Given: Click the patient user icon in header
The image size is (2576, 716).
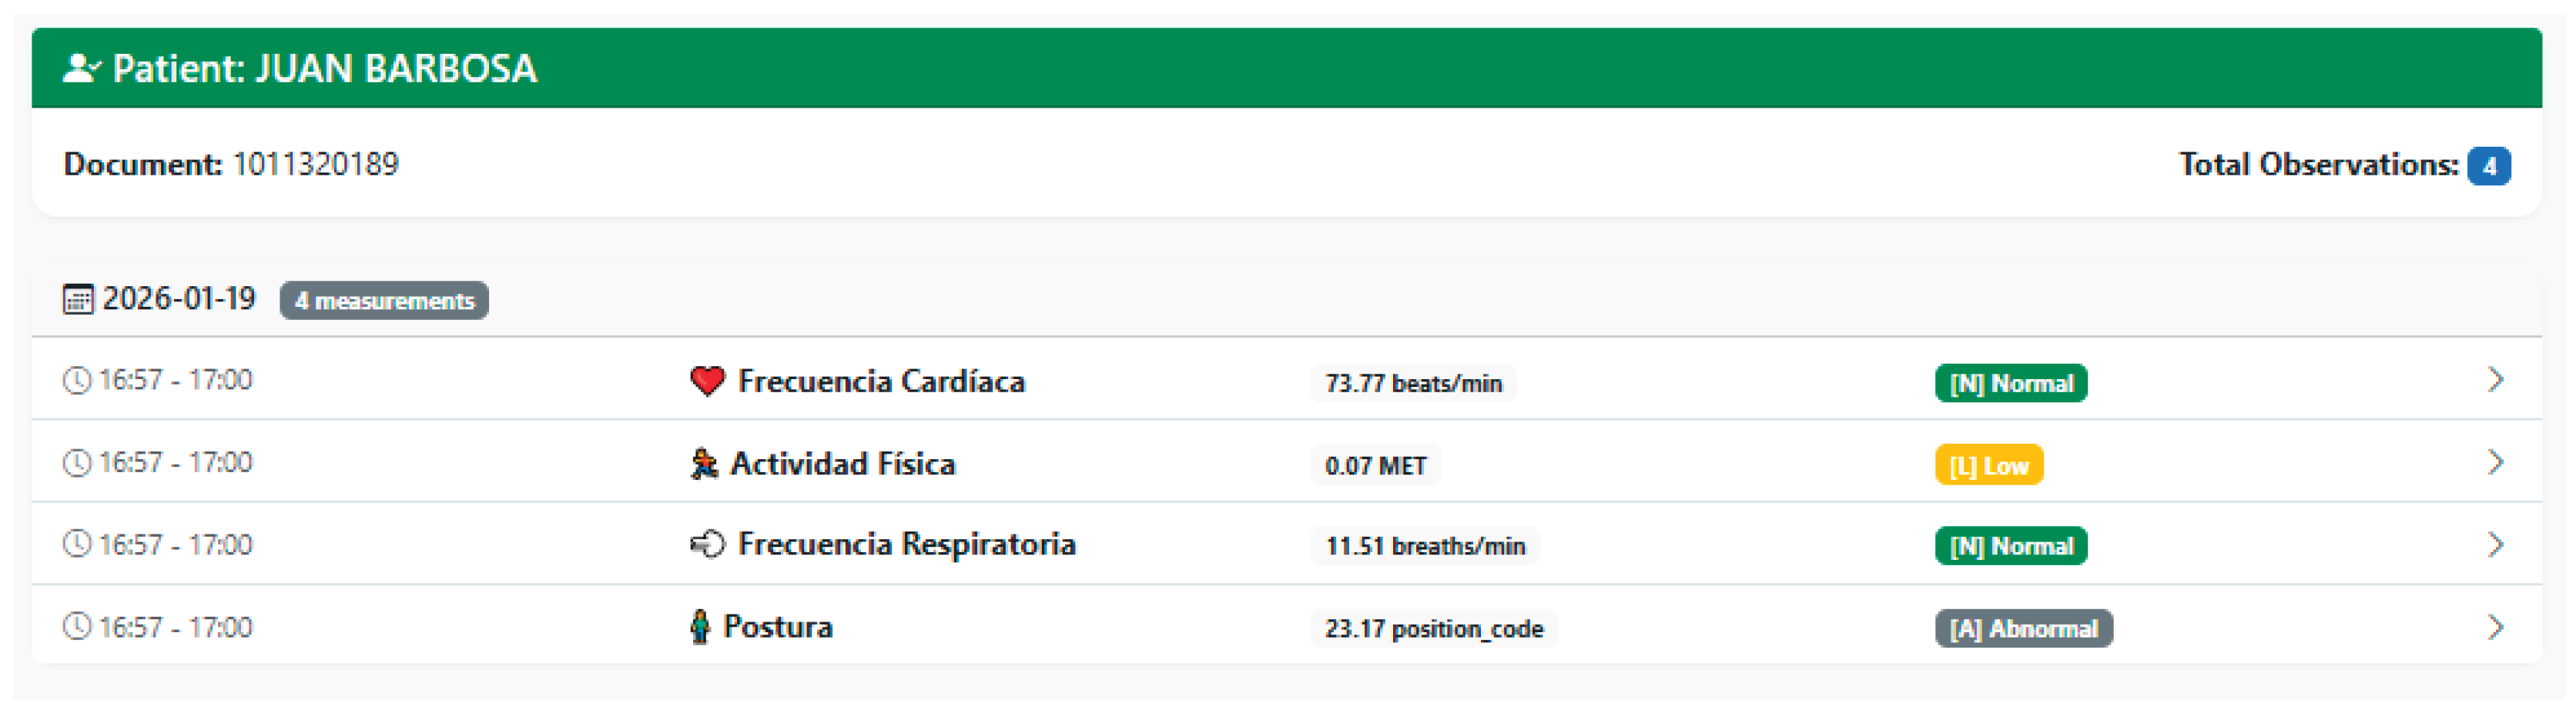Looking at the screenshot, I should (81, 68).
